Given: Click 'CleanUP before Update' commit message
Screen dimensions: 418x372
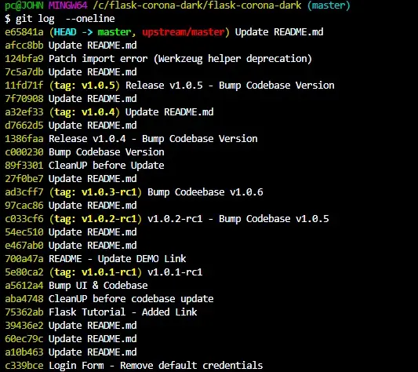Looking at the screenshot, I should click(x=107, y=166).
